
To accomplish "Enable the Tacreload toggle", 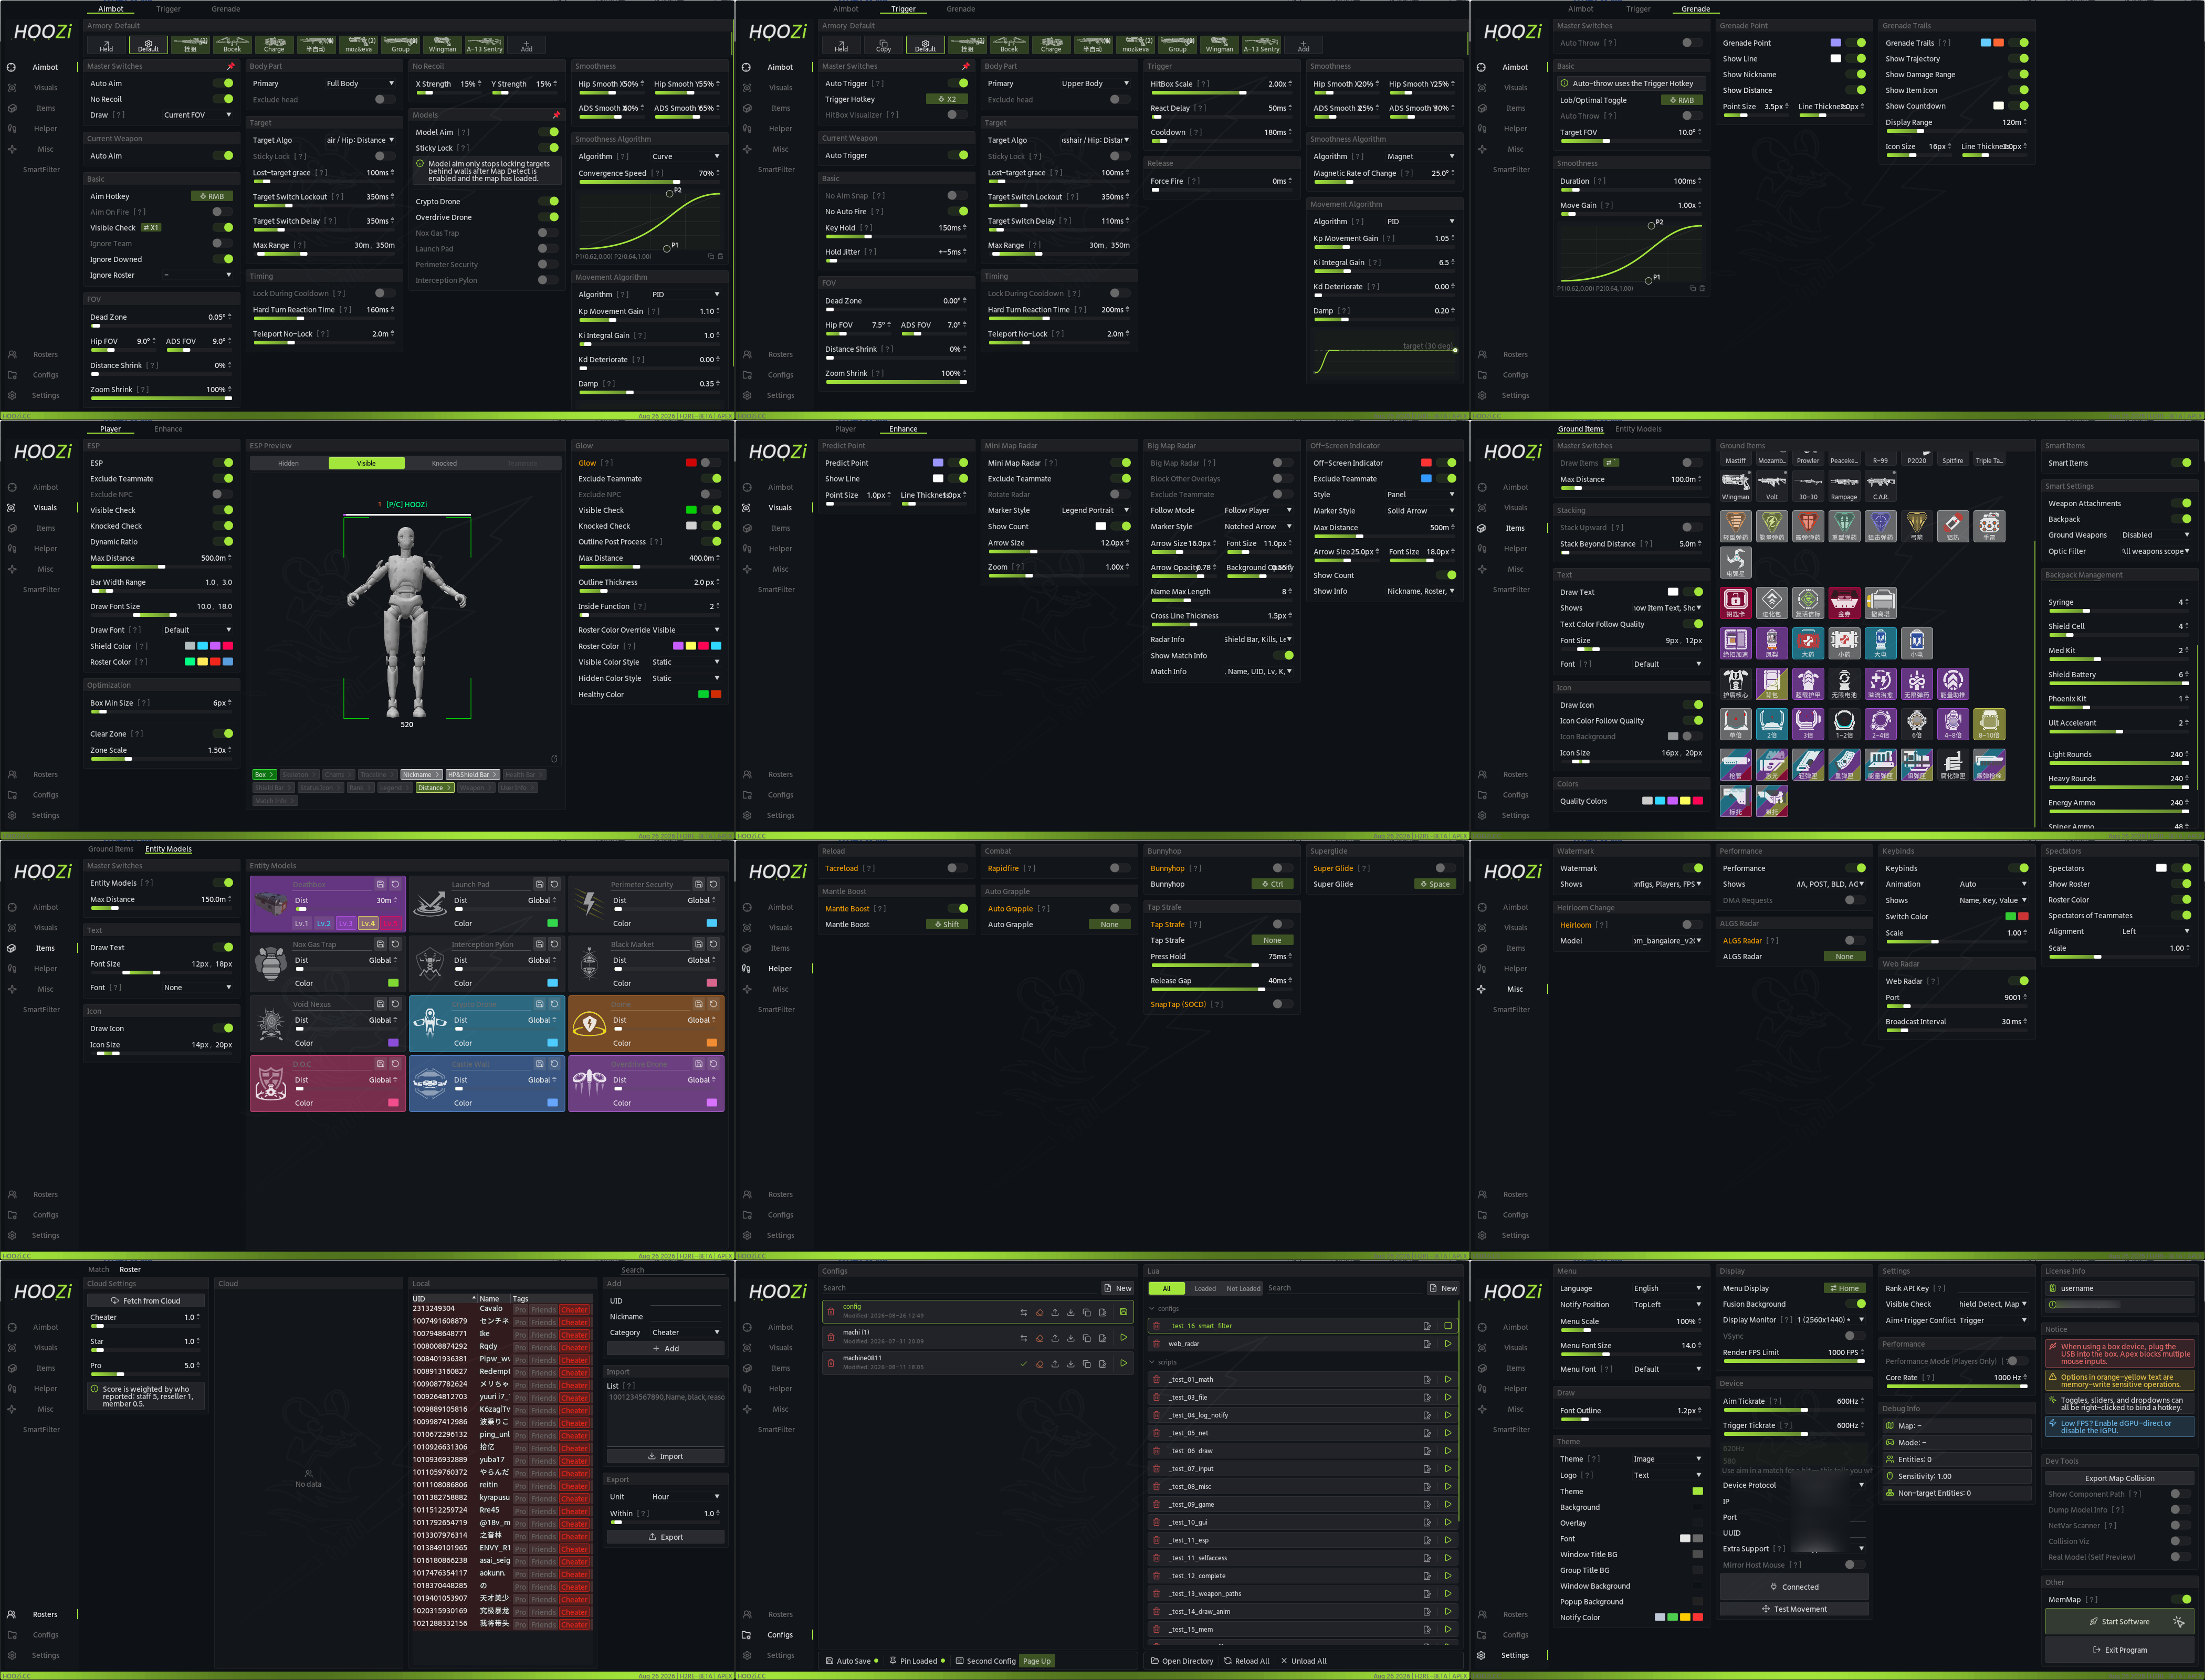I will [x=957, y=868].
